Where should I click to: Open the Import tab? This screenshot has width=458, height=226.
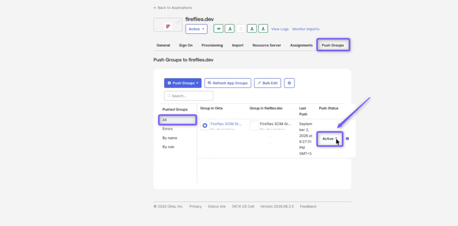click(238, 45)
